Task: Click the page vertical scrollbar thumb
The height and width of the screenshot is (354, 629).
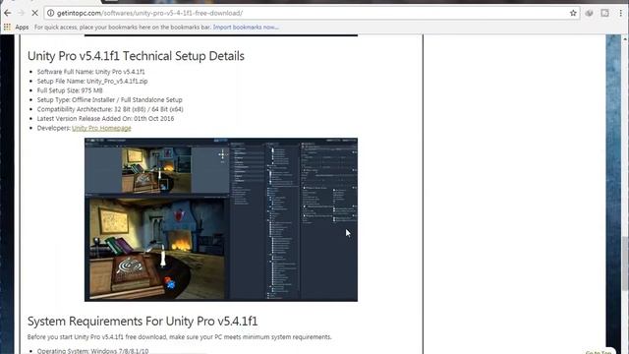Action: tap(625, 263)
